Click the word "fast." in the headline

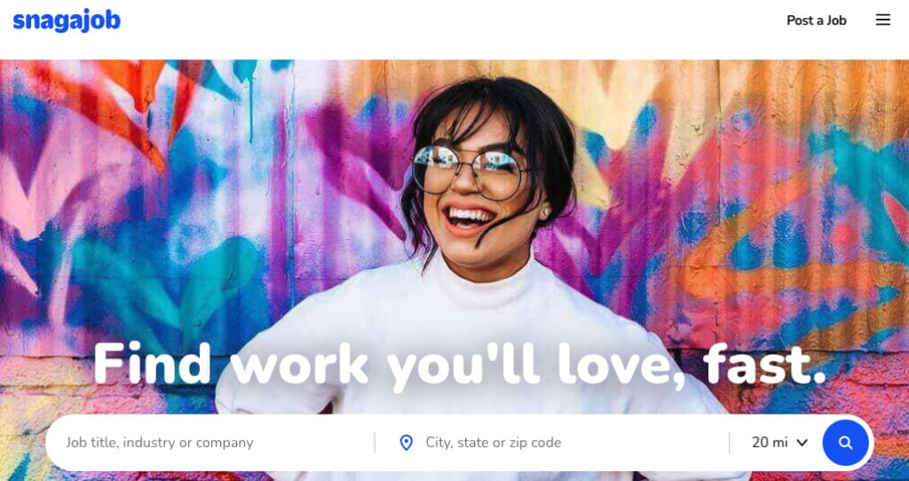pos(764,364)
